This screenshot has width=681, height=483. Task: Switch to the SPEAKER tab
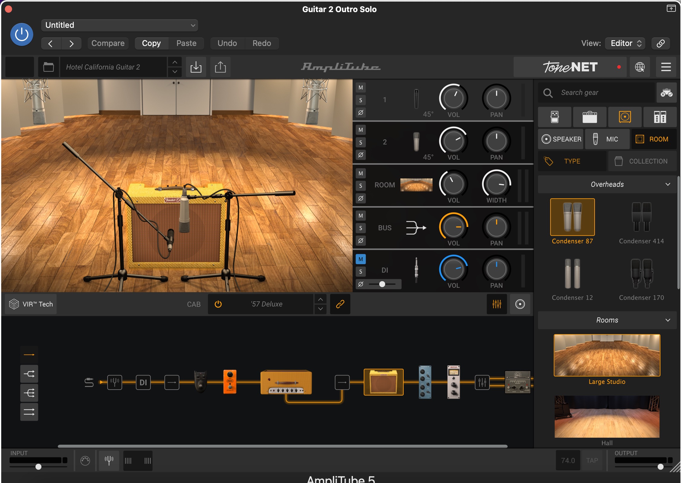click(561, 139)
